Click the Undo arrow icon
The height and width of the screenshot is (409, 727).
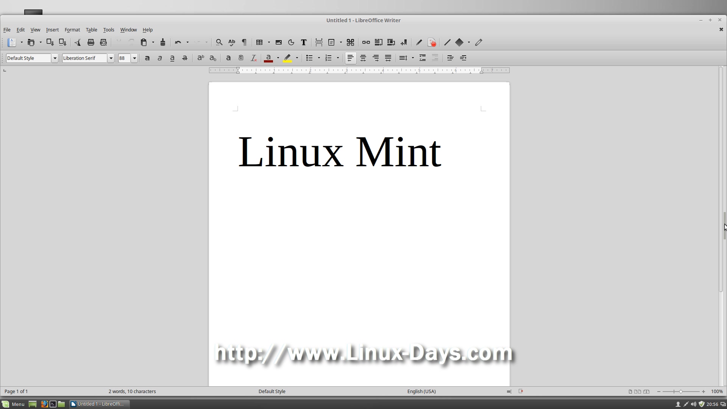point(178,42)
